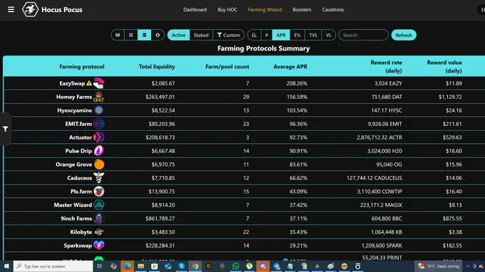Click the Homey Farms DAT logo
Viewport: 485px width, 272px height.
(x=98, y=97)
